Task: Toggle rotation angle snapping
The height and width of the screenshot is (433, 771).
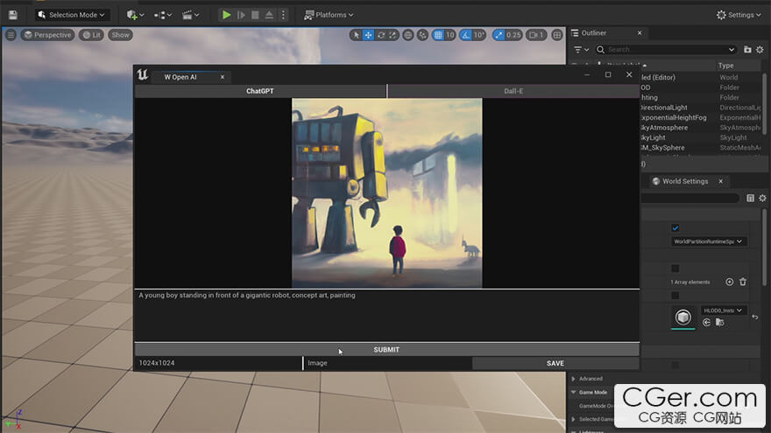Action: coord(465,35)
